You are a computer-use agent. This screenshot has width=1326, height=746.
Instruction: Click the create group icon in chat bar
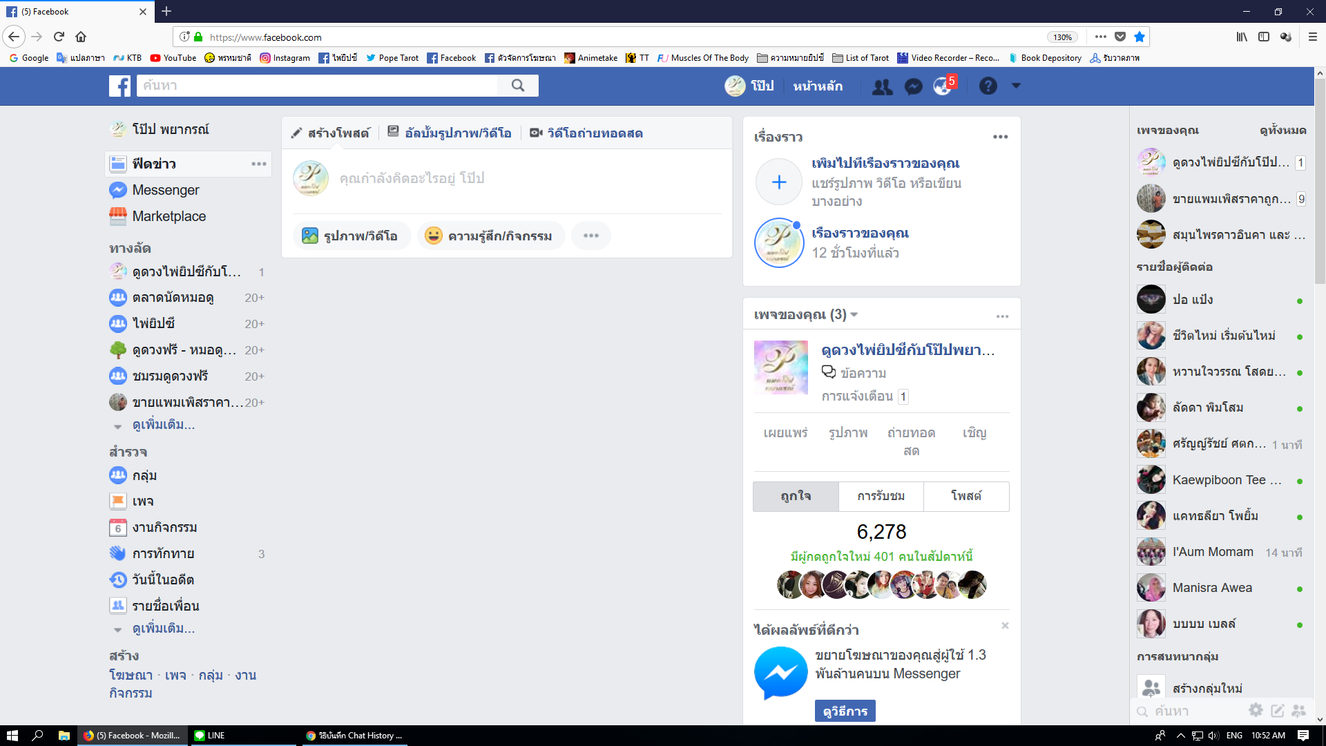tap(1299, 710)
